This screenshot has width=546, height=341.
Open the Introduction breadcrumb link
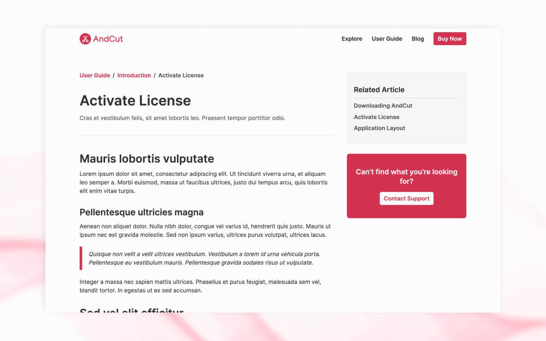click(134, 75)
